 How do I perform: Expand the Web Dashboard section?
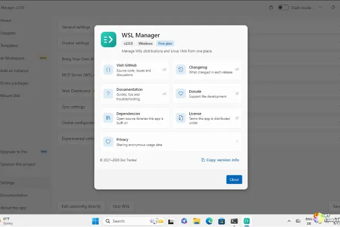click(x=76, y=91)
